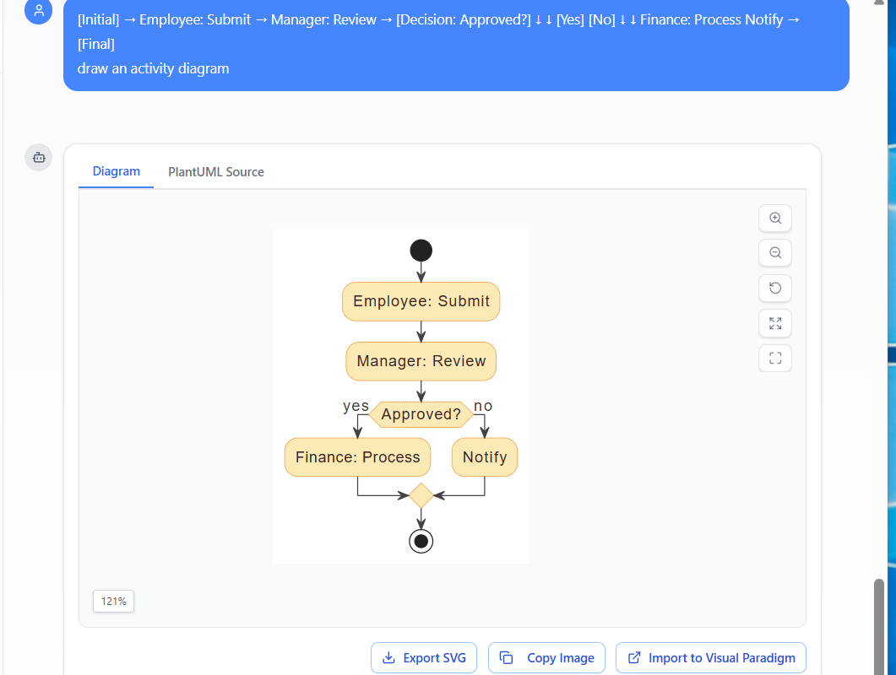Screen dimensions: 896x675
Task: Zoom out of the diagram
Action: click(774, 252)
